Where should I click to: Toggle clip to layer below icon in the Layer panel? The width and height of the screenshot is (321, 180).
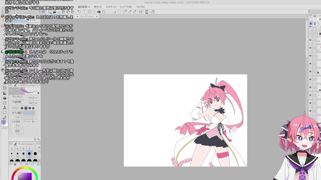tap(311, 23)
